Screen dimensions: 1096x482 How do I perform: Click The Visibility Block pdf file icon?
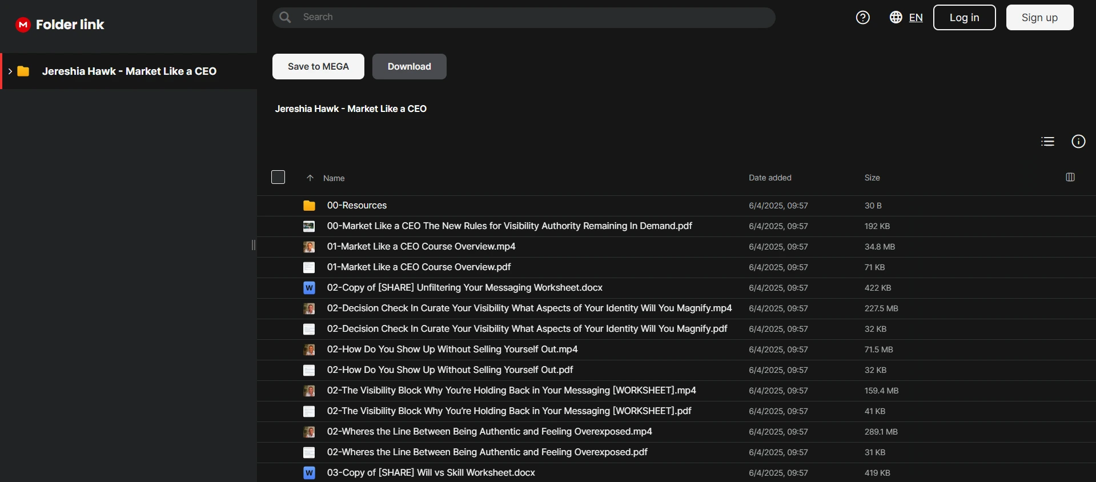(309, 411)
